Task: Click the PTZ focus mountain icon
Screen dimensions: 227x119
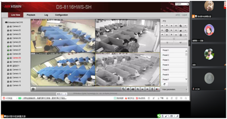Action: [x=181, y=30]
